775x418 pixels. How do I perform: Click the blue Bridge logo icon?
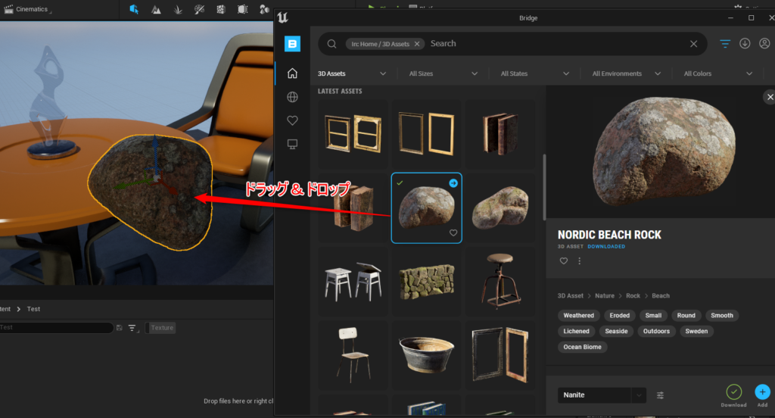[292, 43]
